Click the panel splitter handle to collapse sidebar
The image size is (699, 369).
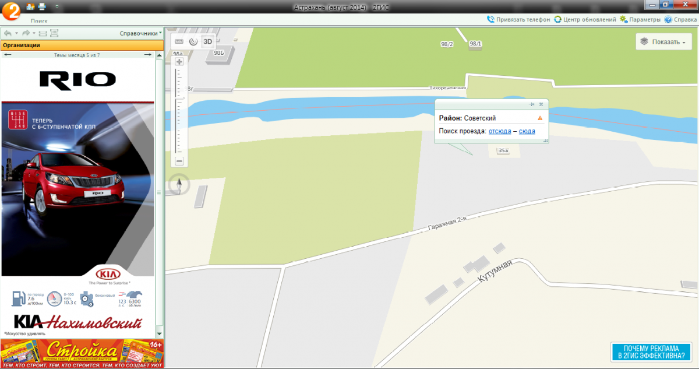[x=160, y=191]
